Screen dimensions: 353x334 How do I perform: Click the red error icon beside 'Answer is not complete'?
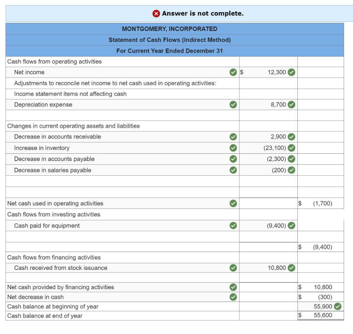(x=156, y=13)
